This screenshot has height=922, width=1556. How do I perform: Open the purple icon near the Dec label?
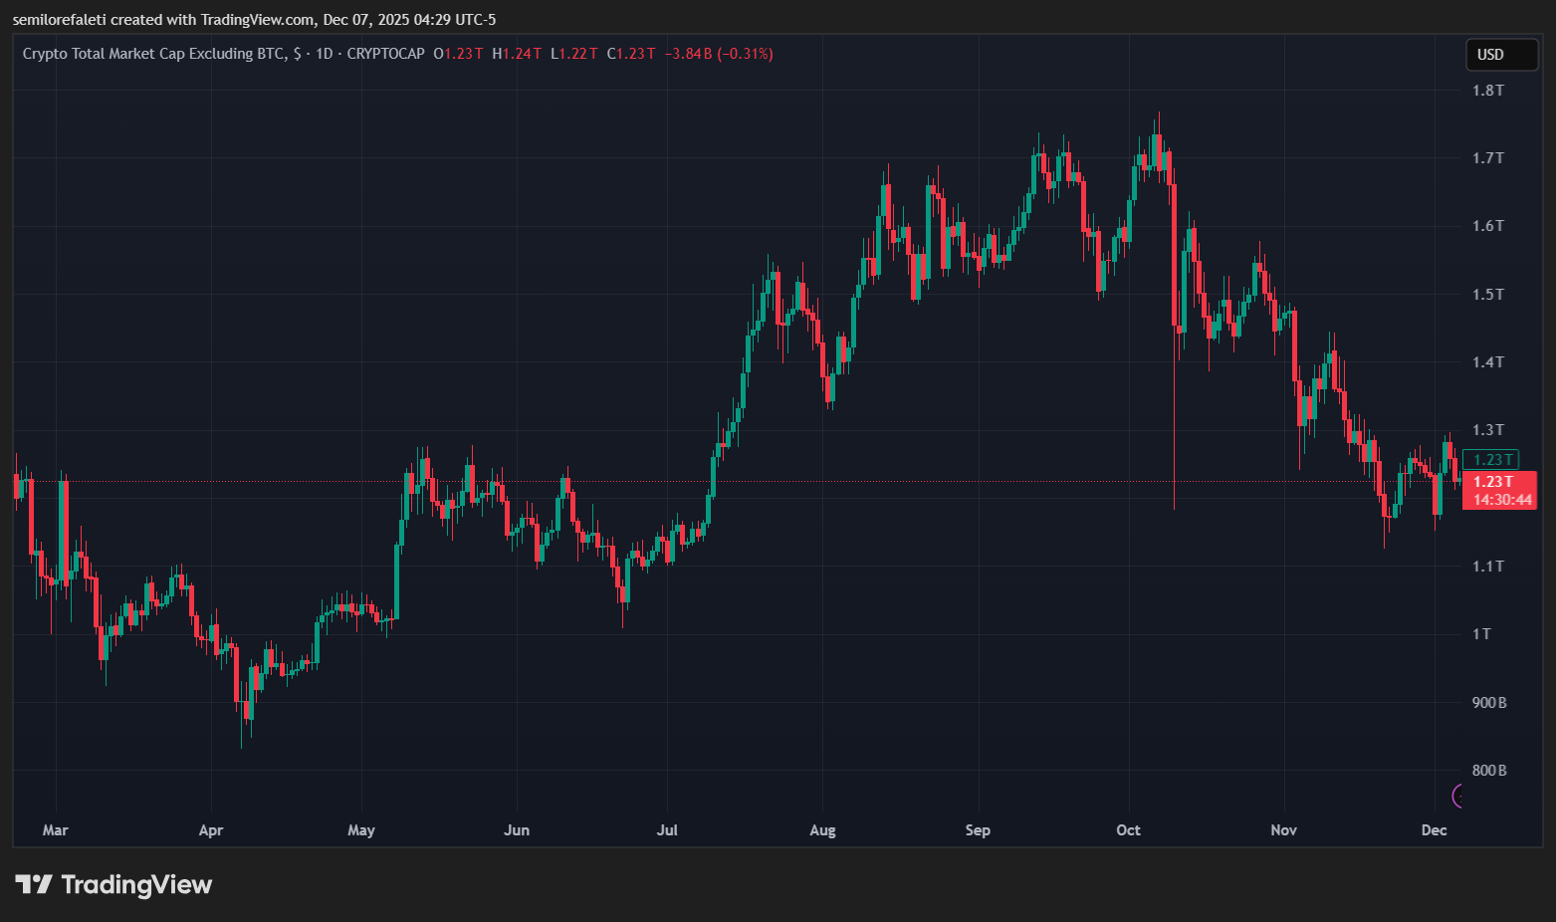pos(1457,797)
